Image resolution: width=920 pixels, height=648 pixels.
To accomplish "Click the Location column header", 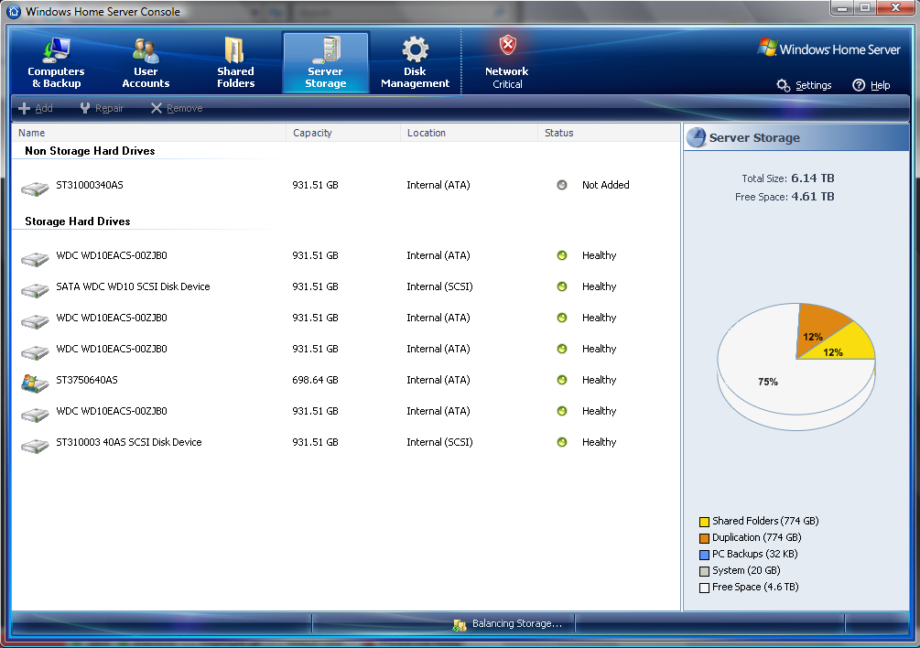I will click(469, 133).
